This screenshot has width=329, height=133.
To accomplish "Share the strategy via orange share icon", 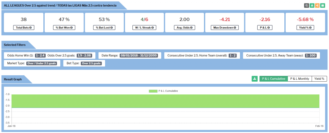I will [x=317, y=5].
